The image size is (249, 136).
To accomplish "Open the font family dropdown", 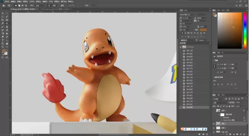I will pos(187,15).
